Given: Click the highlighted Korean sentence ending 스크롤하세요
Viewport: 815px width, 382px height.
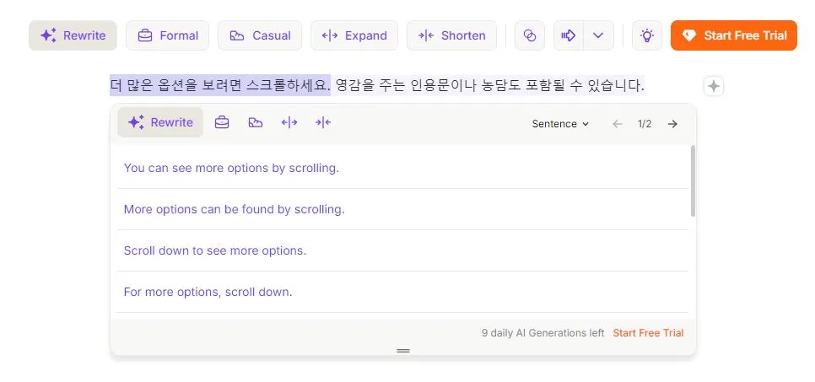Looking at the screenshot, I should coord(220,84).
